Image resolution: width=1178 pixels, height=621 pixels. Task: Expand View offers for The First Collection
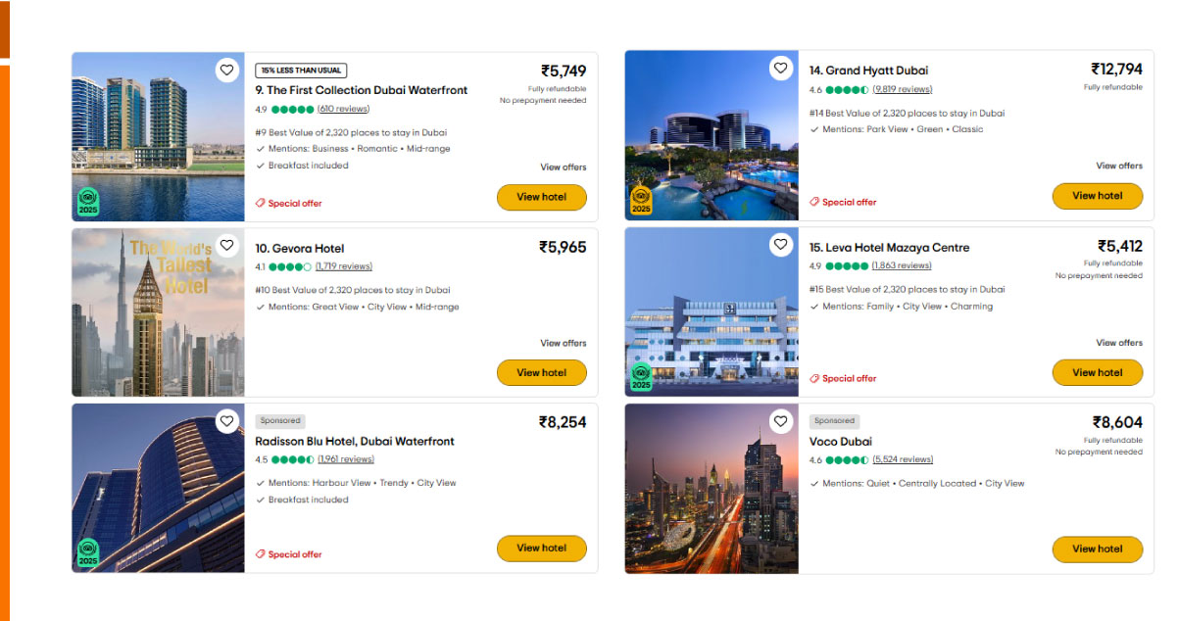point(563,167)
